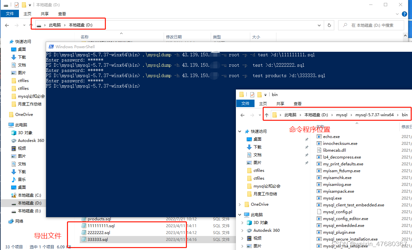Image resolution: width=412 pixels, height=250 pixels.
Task: Expand 视频 in bin window pane
Action: pyautogui.click(x=242, y=238)
